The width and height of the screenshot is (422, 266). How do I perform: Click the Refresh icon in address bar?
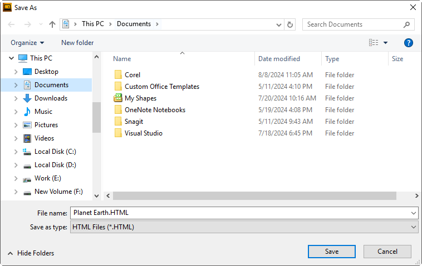click(x=289, y=24)
